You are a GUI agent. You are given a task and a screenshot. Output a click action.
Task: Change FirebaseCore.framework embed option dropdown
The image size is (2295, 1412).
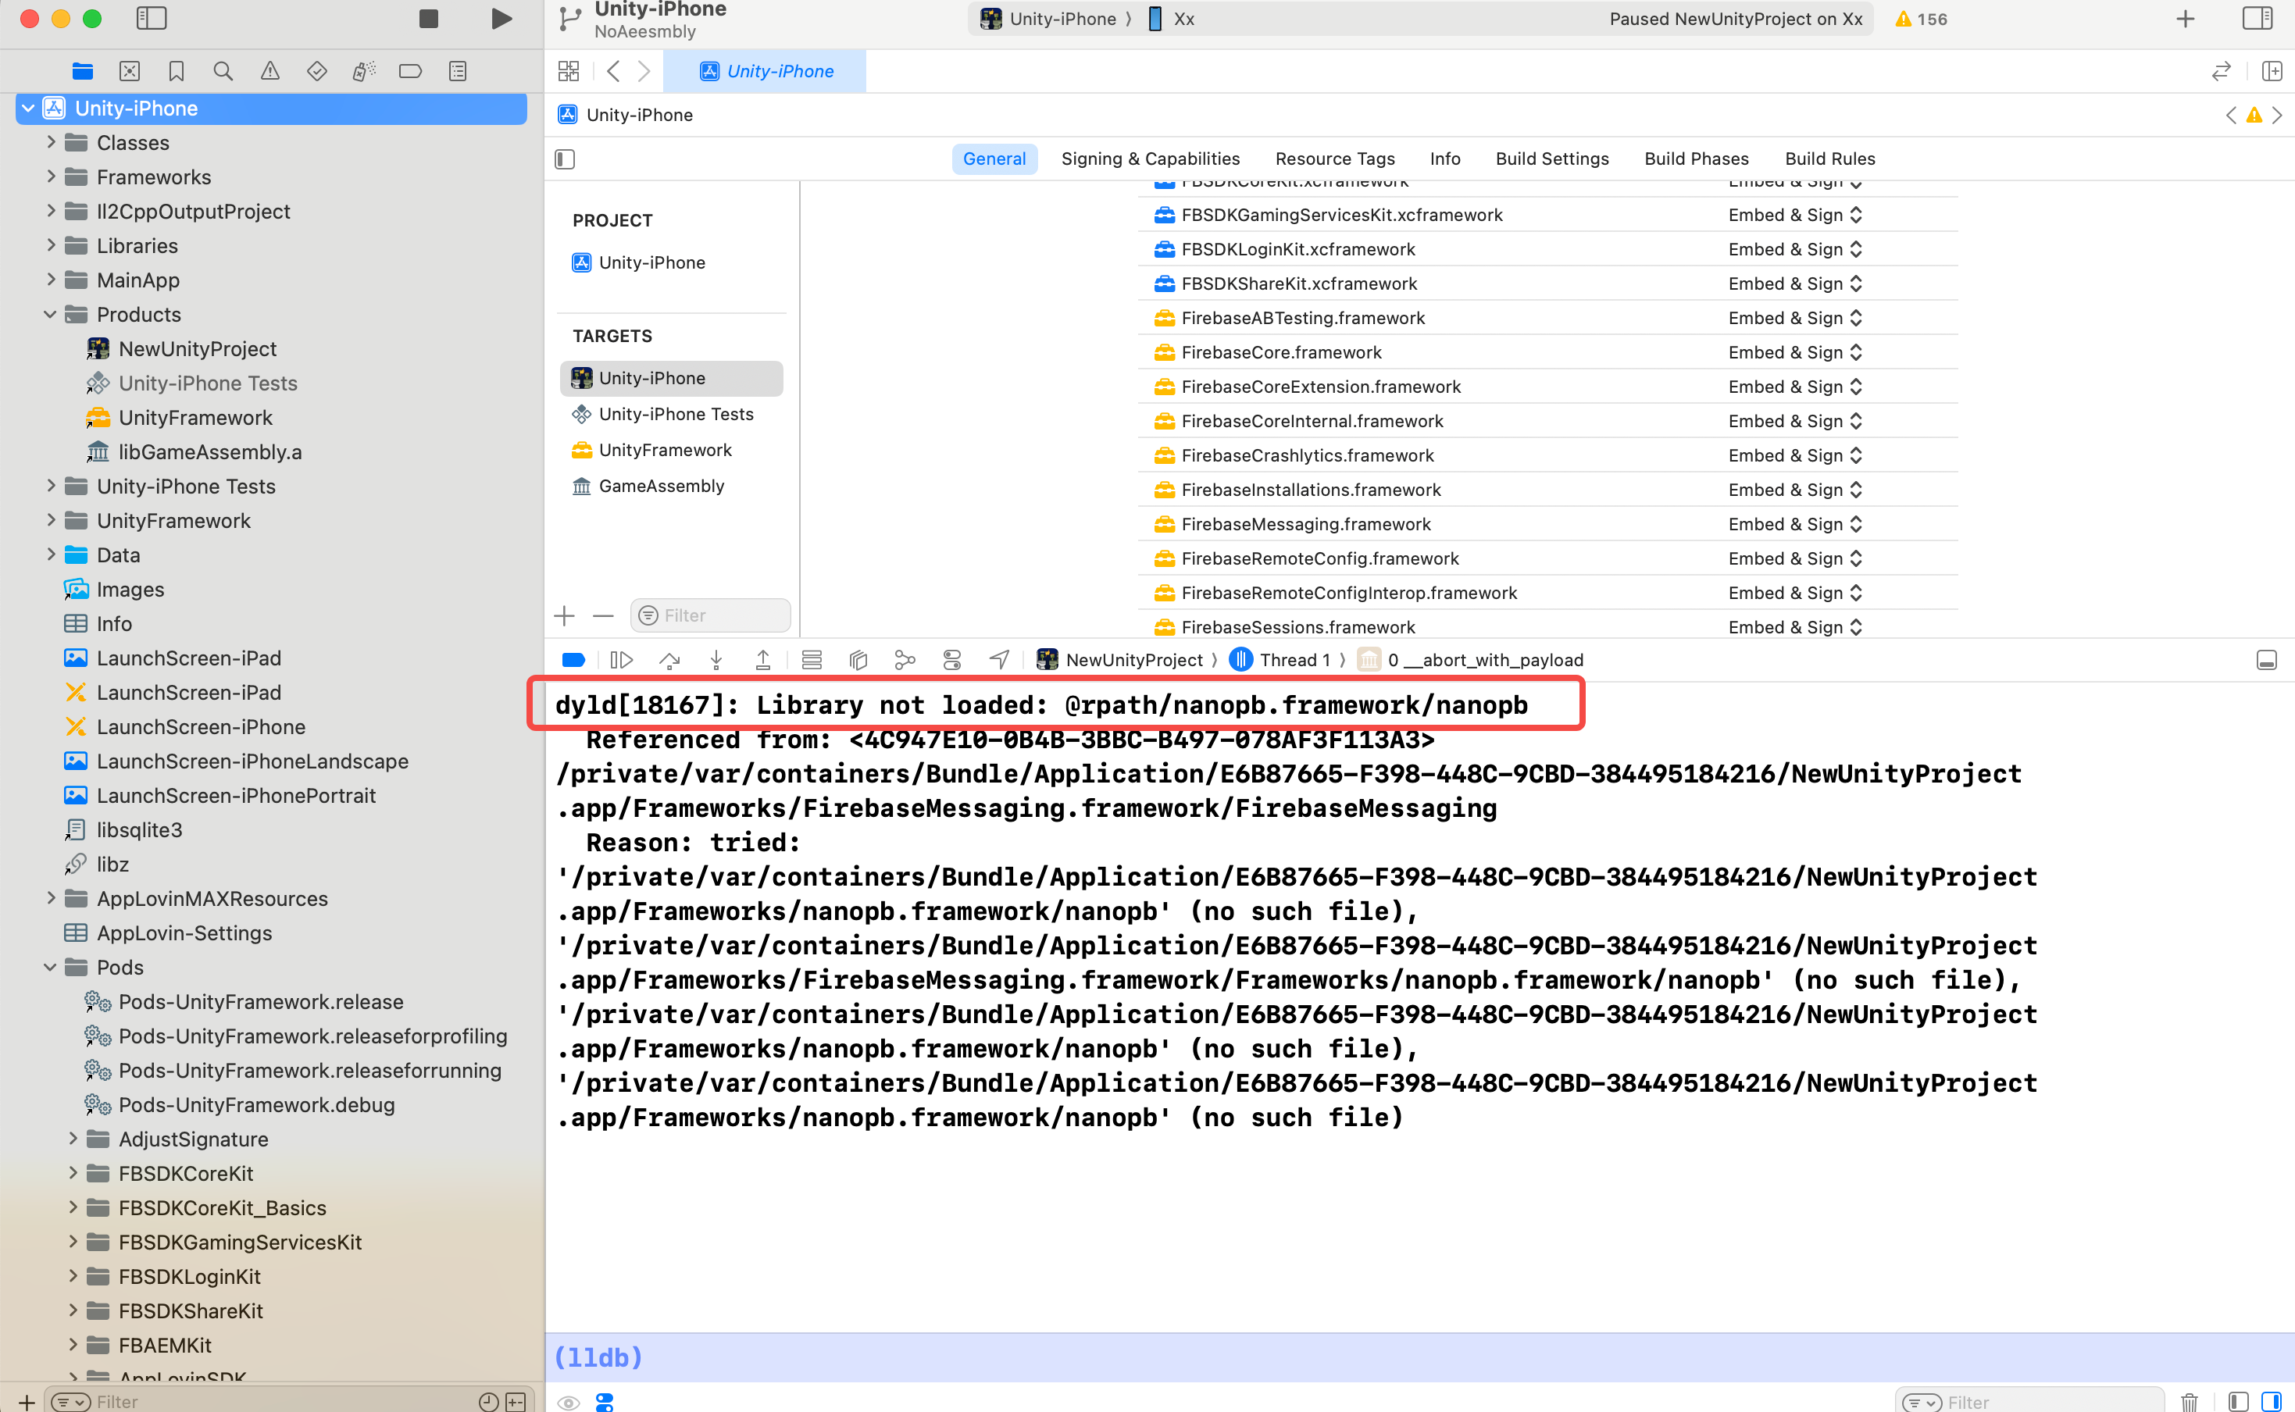pyautogui.click(x=1794, y=352)
